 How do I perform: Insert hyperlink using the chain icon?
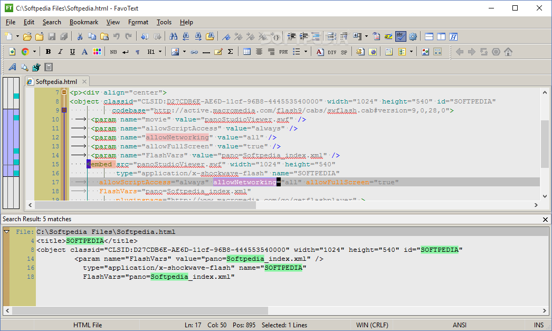point(194,52)
